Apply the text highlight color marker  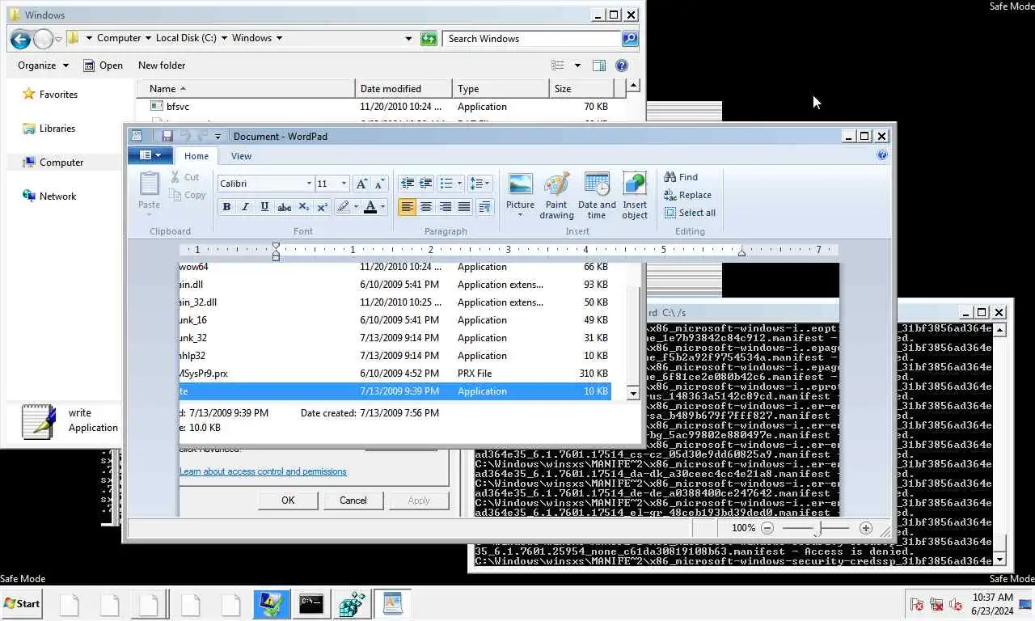343,207
